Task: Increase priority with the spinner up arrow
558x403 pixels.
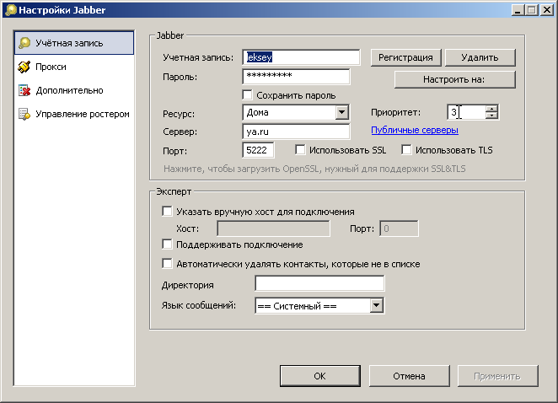Action: pos(491,108)
